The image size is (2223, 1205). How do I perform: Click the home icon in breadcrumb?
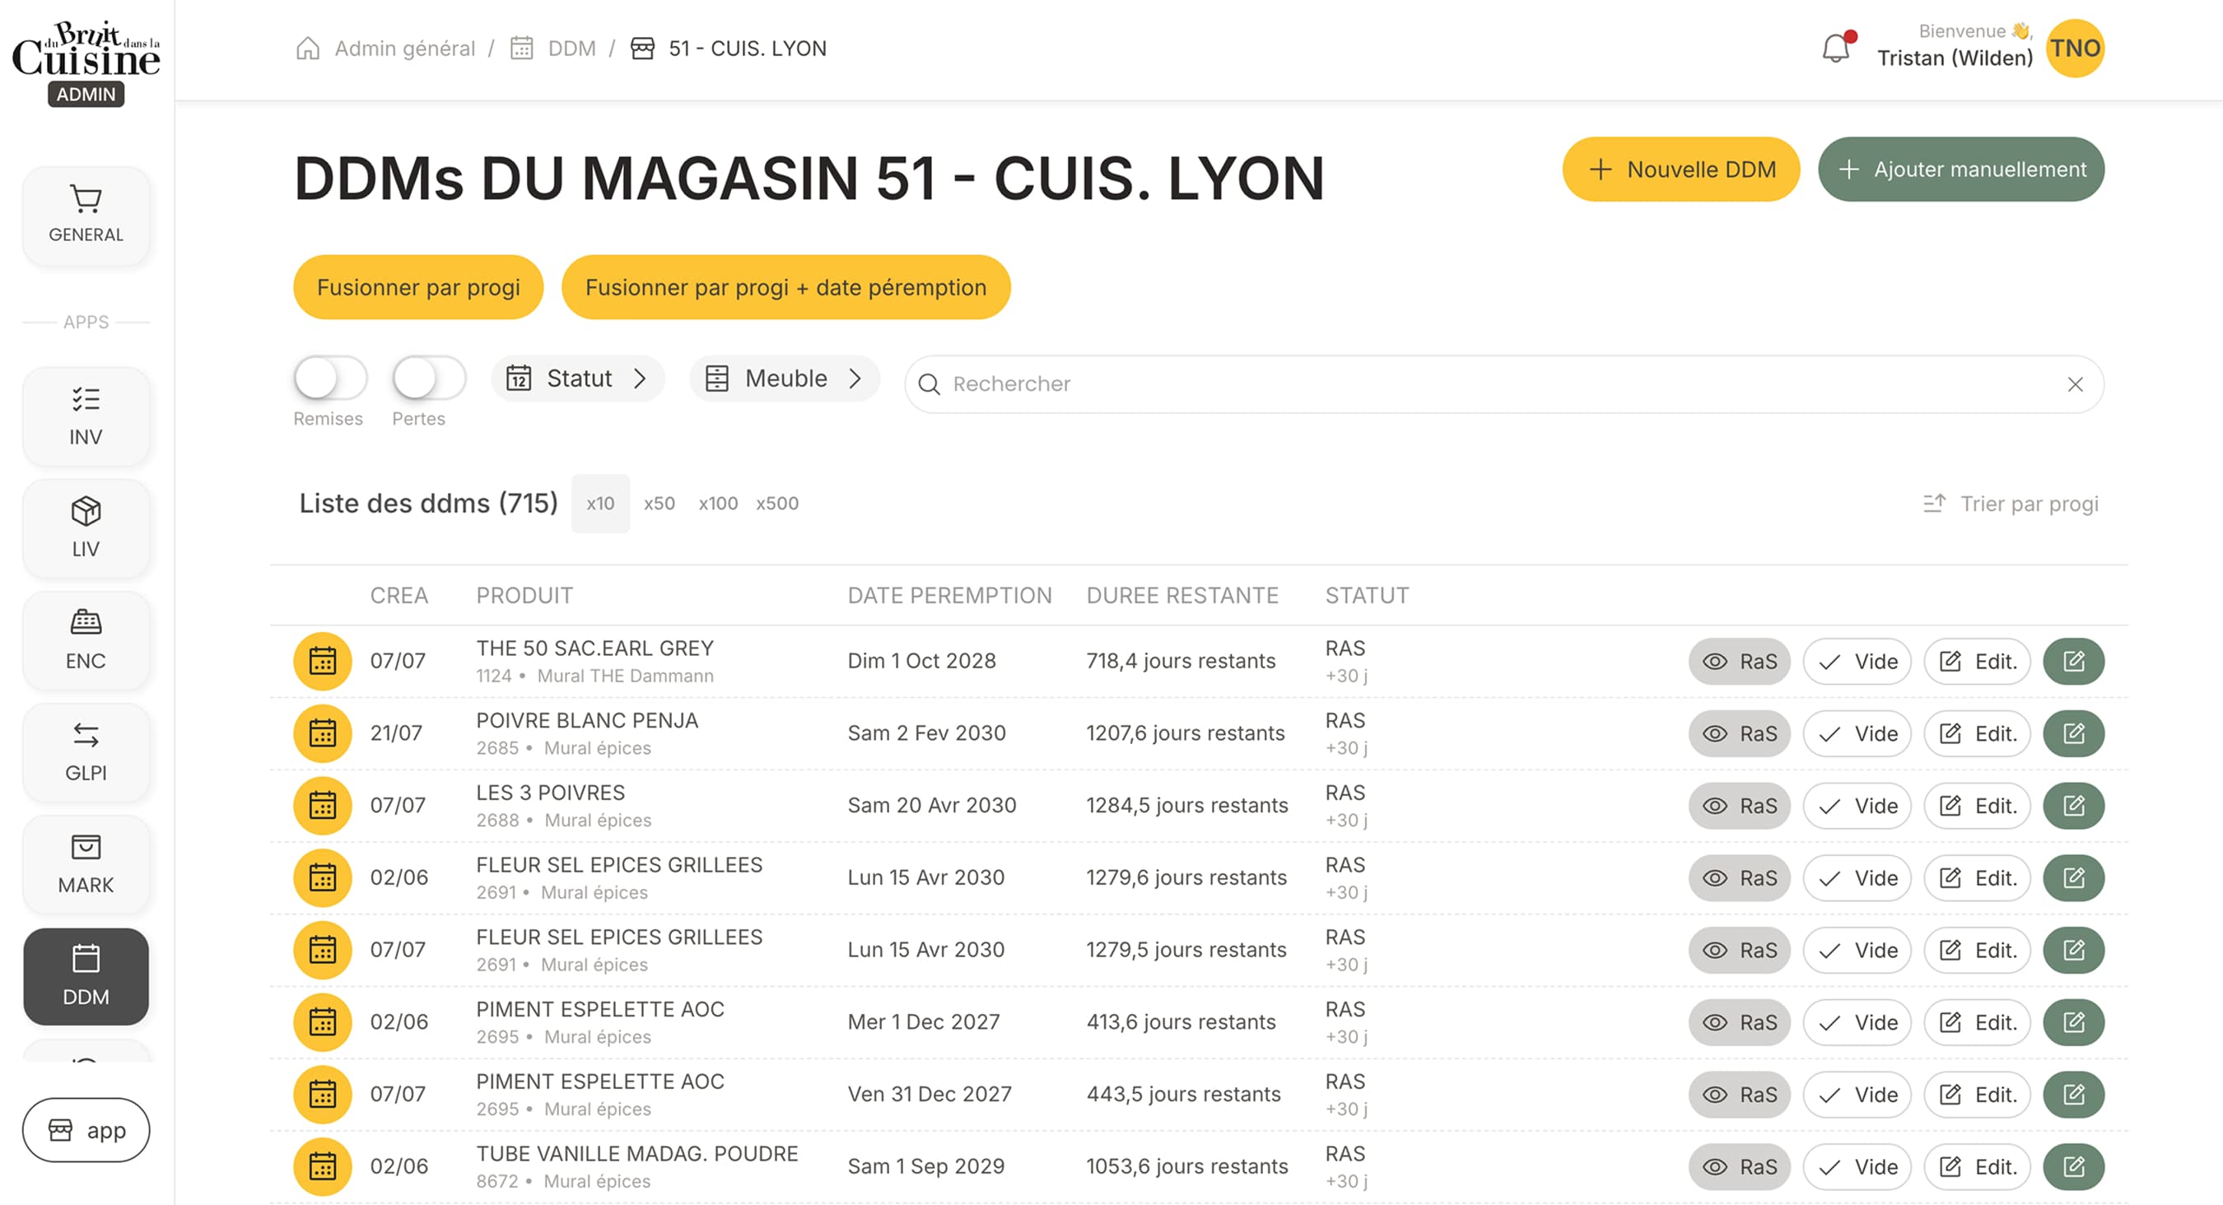click(x=308, y=49)
